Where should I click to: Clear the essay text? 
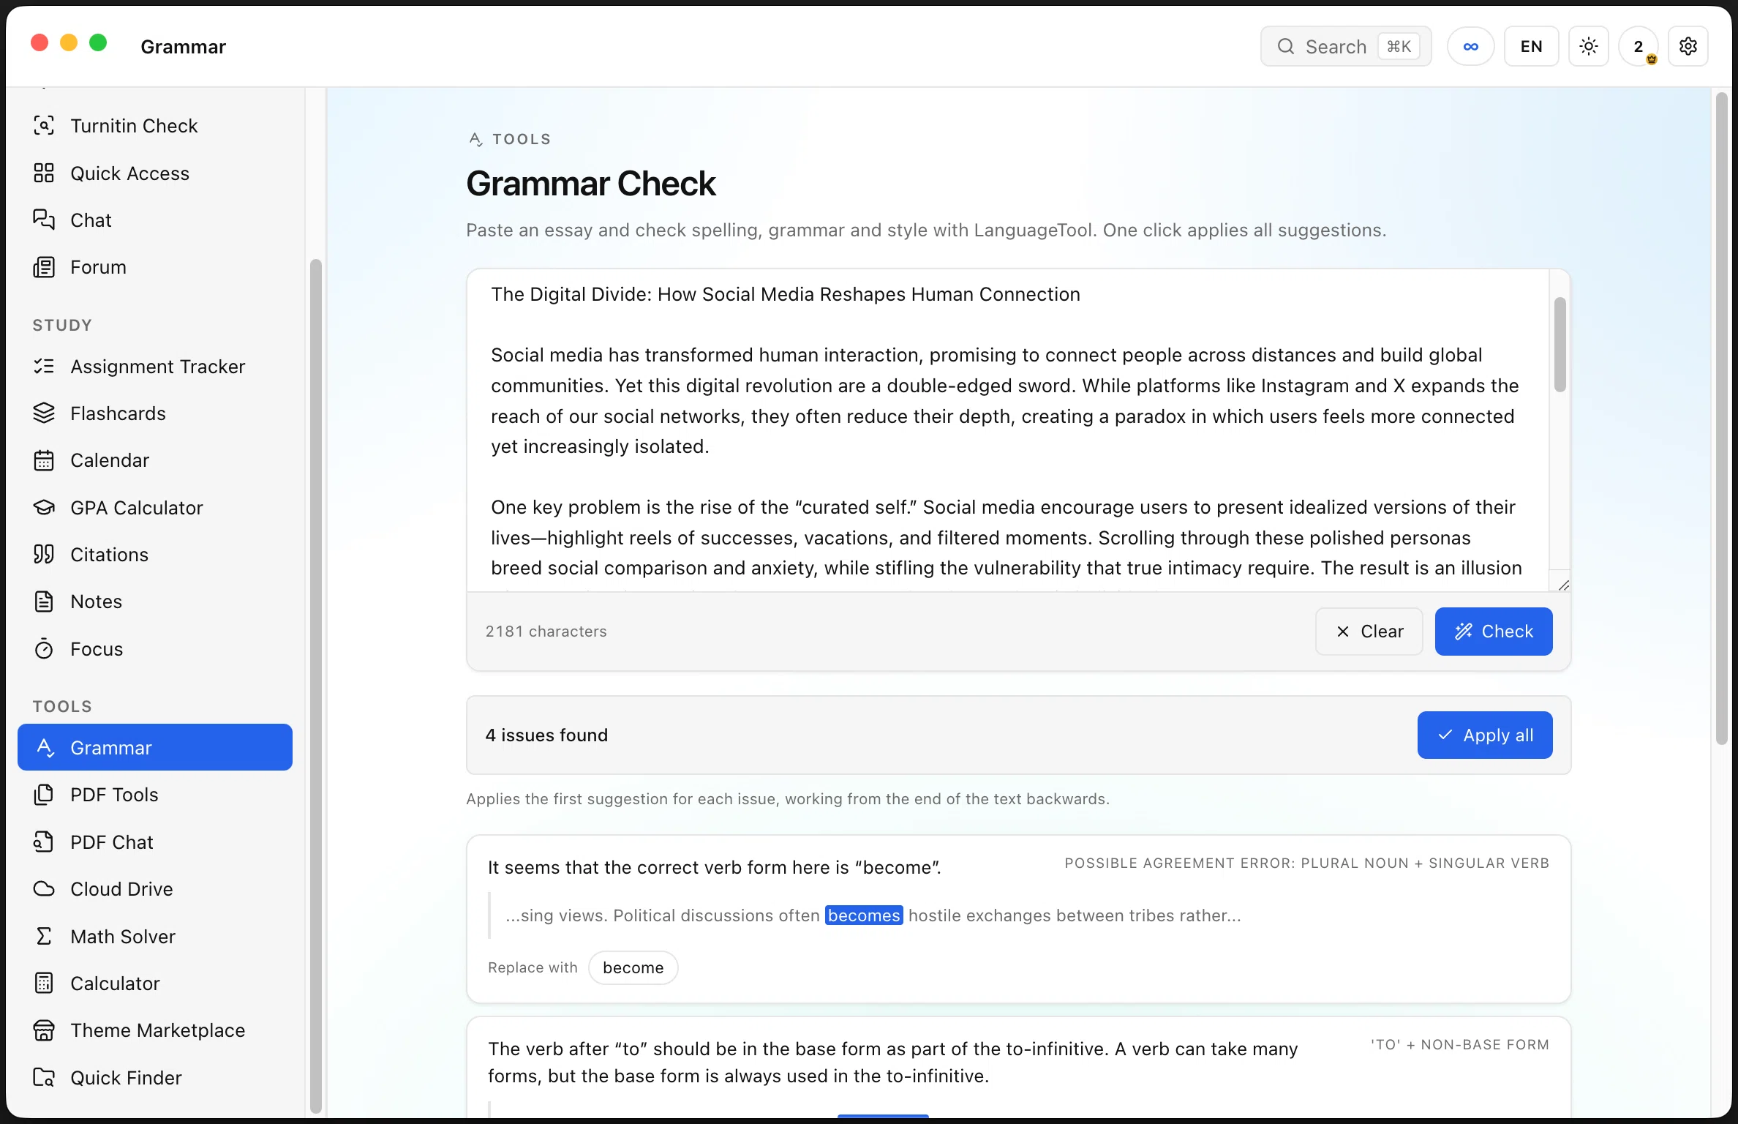point(1369,632)
